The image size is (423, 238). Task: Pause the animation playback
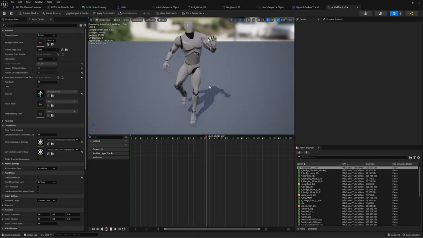tap(111, 229)
